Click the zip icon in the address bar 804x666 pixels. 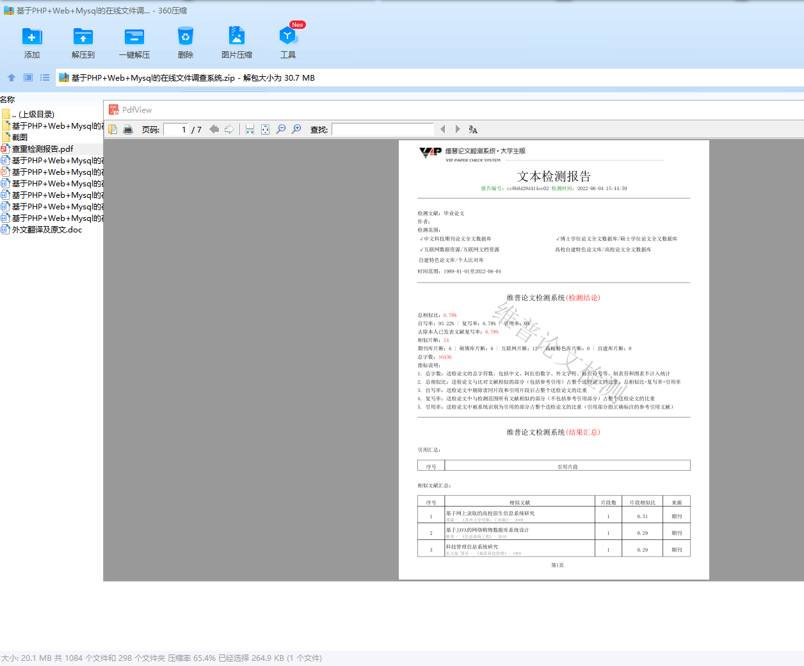click(63, 77)
